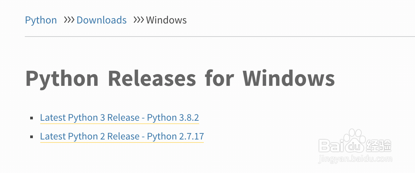Click the word Releases in the heading

click(152, 79)
